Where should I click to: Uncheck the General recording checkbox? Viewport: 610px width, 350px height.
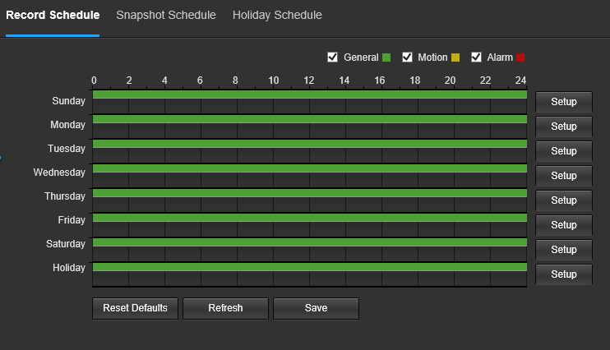(332, 58)
